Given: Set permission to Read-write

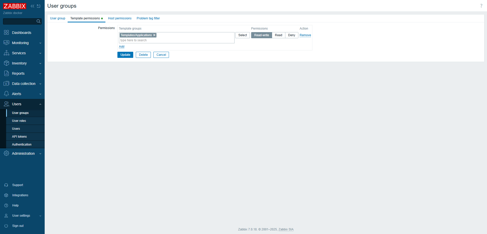Looking at the screenshot, I should point(261,35).
